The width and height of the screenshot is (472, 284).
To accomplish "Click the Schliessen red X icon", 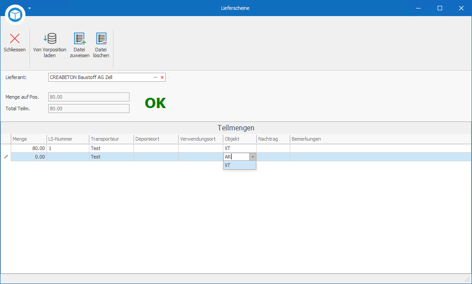I will click(x=14, y=38).
